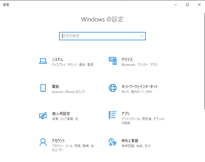
Task: Click '音声認識、地域、日付' description
Action: click(x=136, y=146)
